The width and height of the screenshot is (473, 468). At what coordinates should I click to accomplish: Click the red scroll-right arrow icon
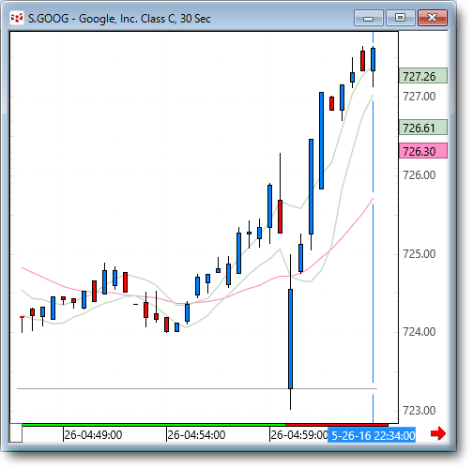tap(438, 433)
